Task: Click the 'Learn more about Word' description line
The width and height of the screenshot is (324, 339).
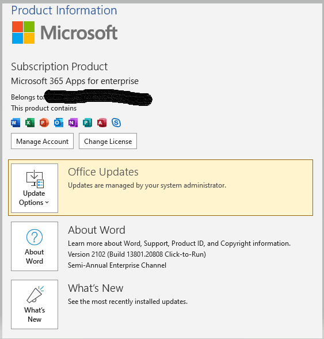Action: (179, 243)
